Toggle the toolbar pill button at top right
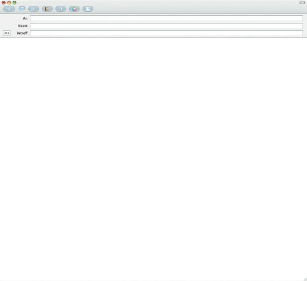This screenshot has width=307, height=281. pyautogui.click(x=302, y=3)
